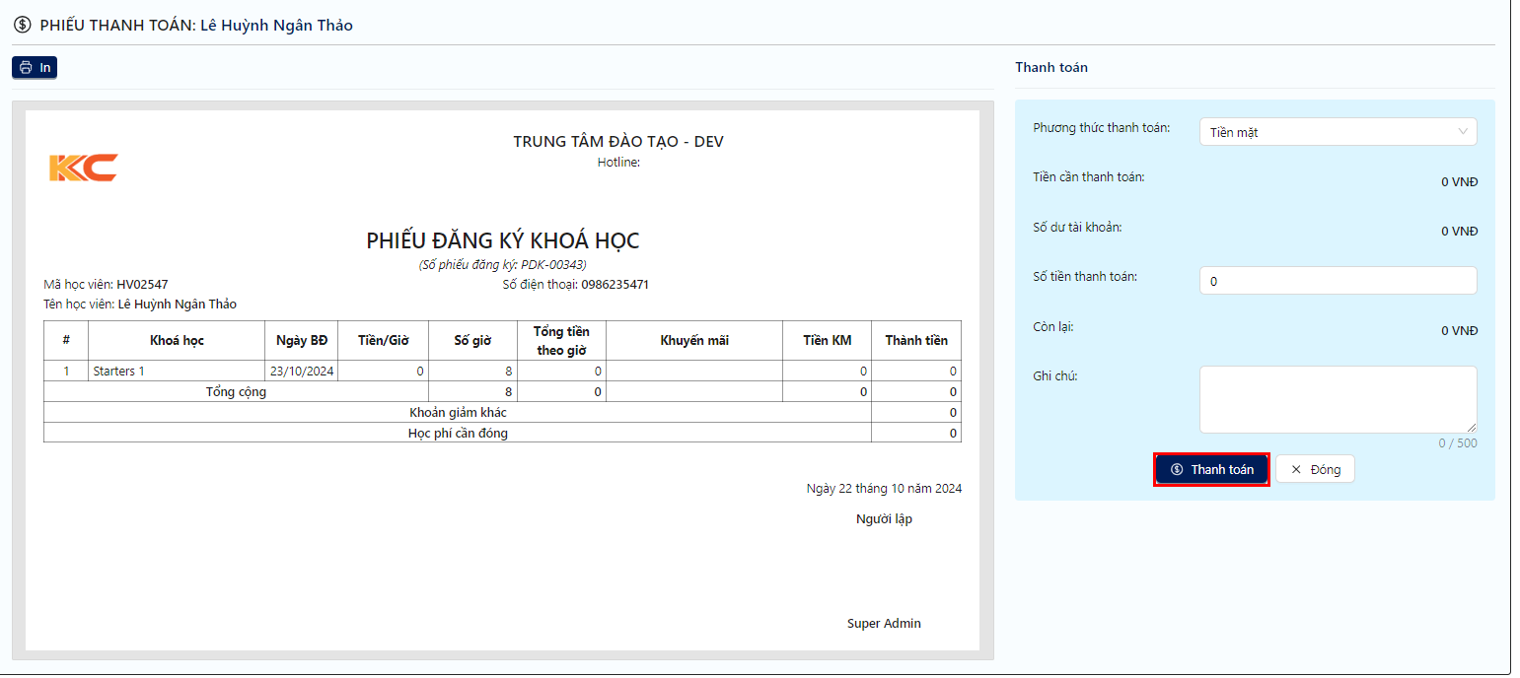Viewport: 1520px width, 678px height.
Task: Click student code HV02547
Action: [142, 285]
